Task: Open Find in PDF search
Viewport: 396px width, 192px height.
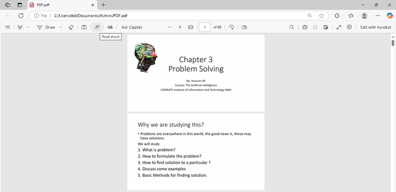Action: [x=292, y=27]
